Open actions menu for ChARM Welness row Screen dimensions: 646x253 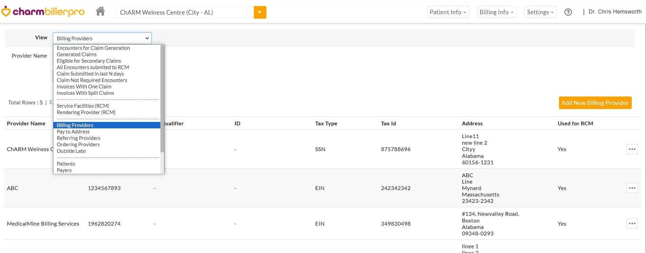[x=632, y=149]
